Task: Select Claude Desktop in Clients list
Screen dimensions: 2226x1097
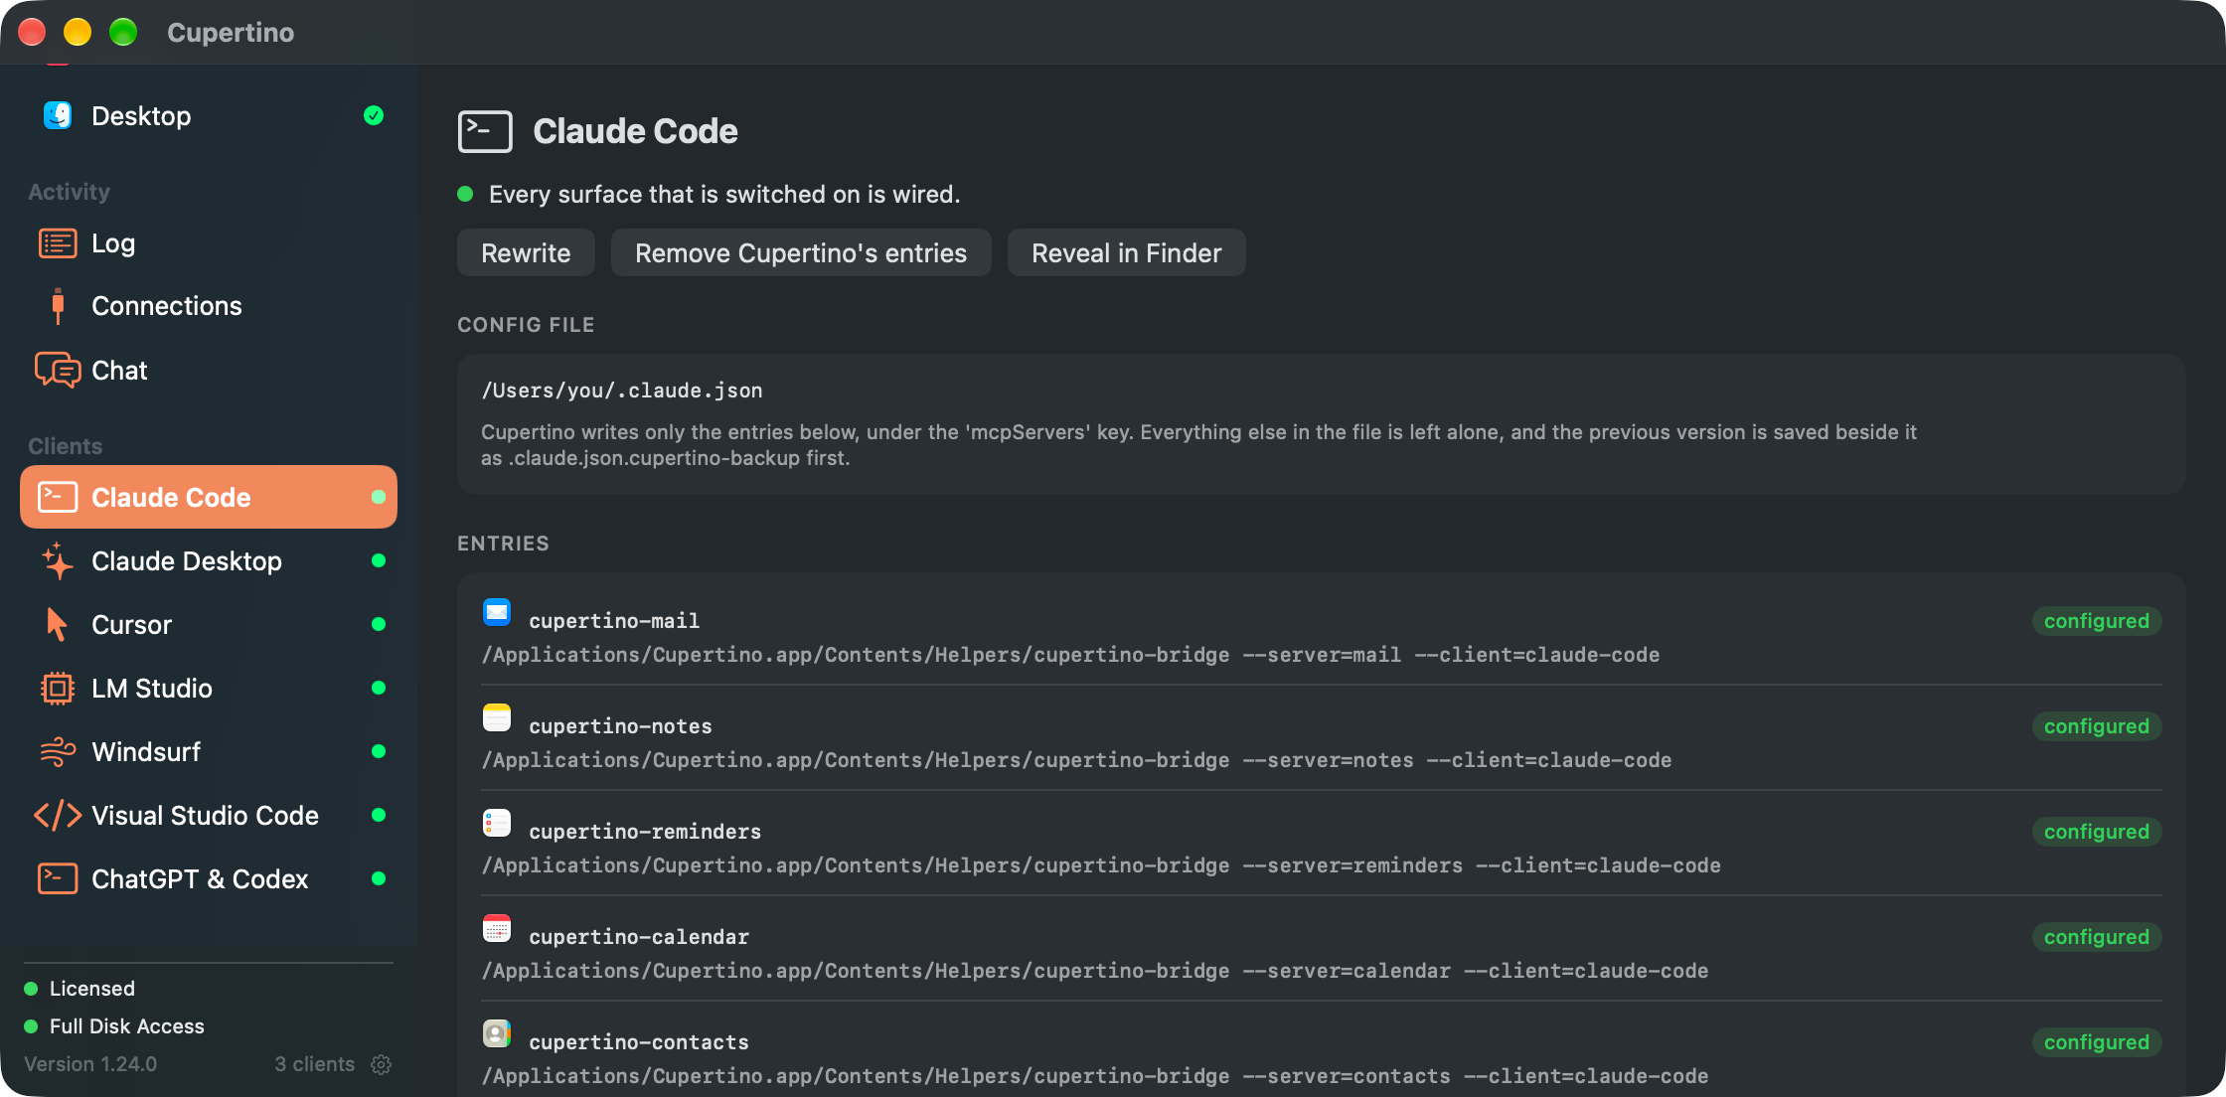Action: [209, 561]
